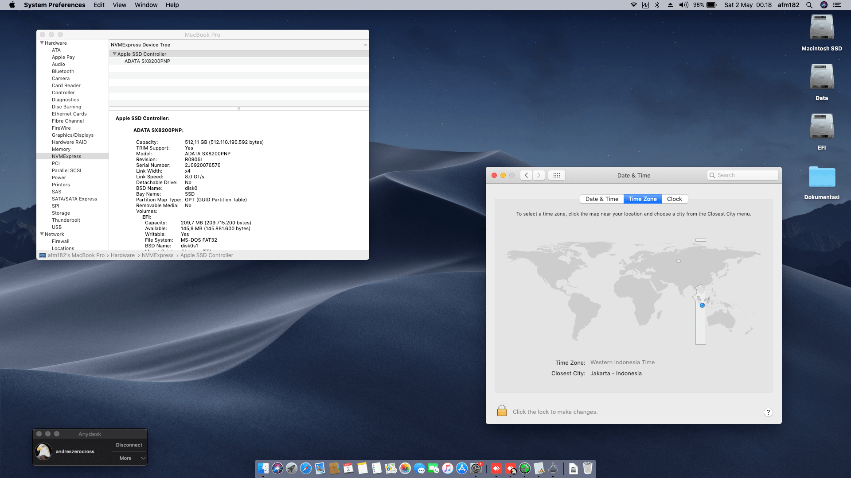Open the View menu
The height and width of the screenshot is (478, 851).
click(x=120, y=5)
